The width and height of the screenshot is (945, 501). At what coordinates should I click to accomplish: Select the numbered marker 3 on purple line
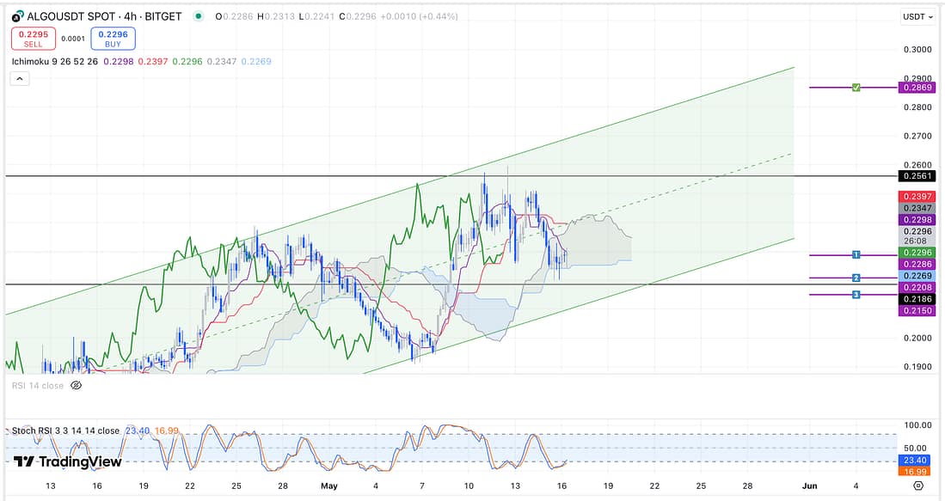click(856, 295)
